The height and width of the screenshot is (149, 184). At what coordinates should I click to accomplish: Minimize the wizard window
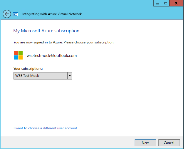click(x=158, y=4)
